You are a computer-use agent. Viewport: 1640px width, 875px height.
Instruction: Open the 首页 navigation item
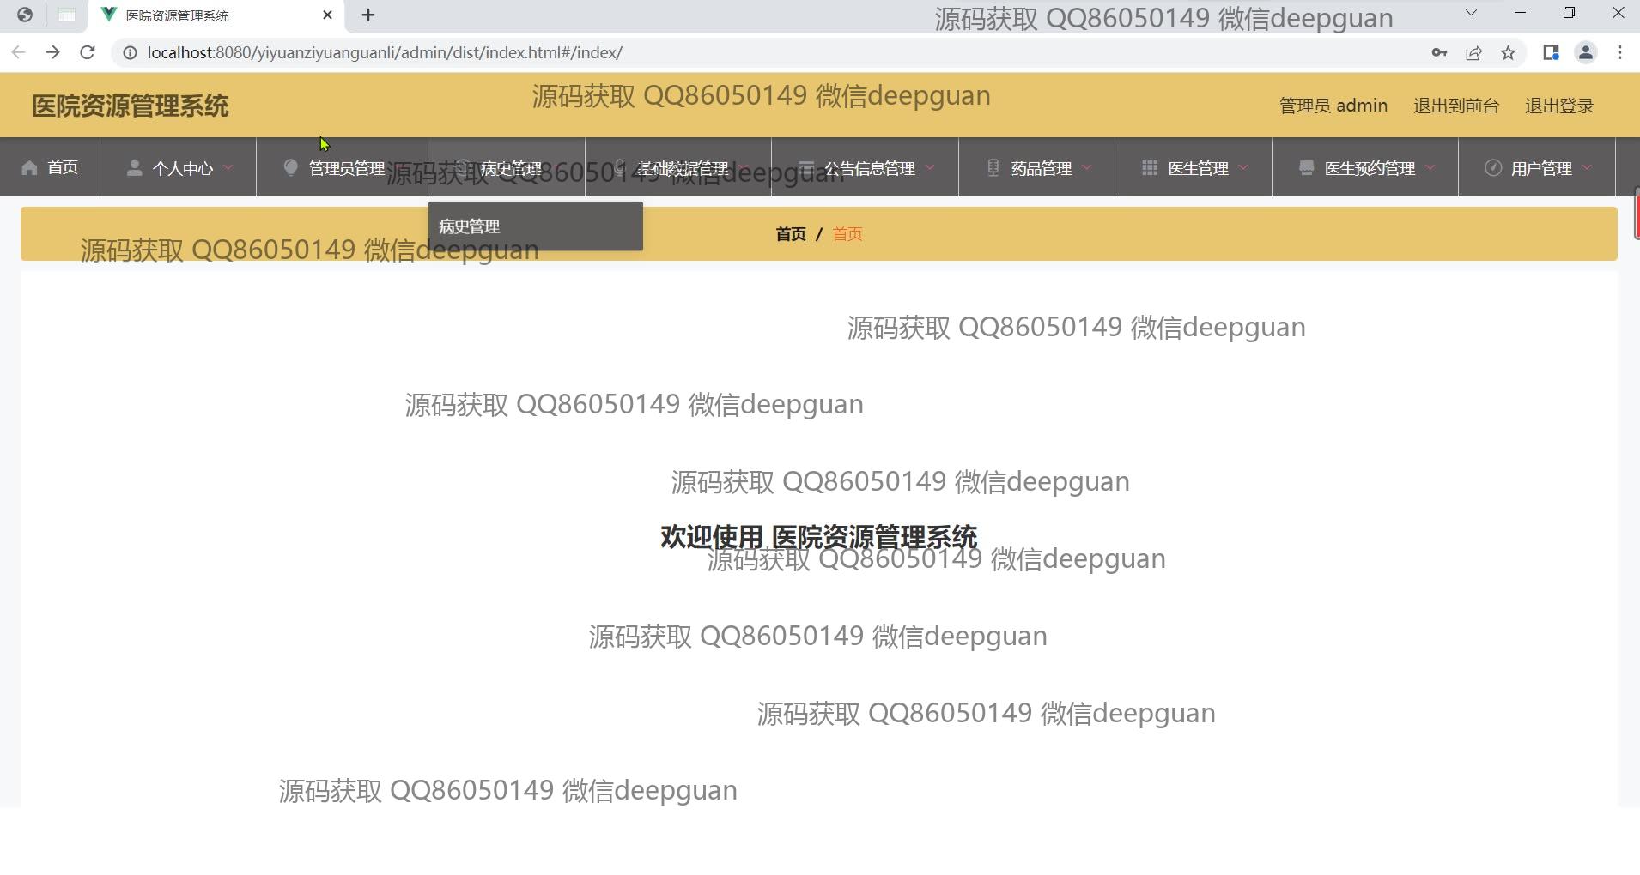tap(50, 167)
